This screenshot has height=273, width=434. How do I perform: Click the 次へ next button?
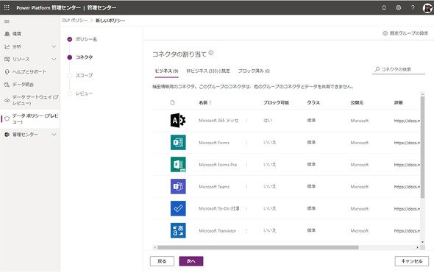191,261
